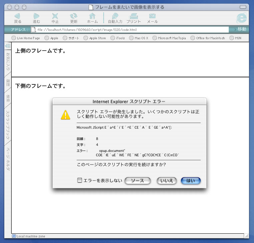Screen dimensions: 254x243
Task: Open the Mac OS X favorites link
Action: (x=139, y=38)
